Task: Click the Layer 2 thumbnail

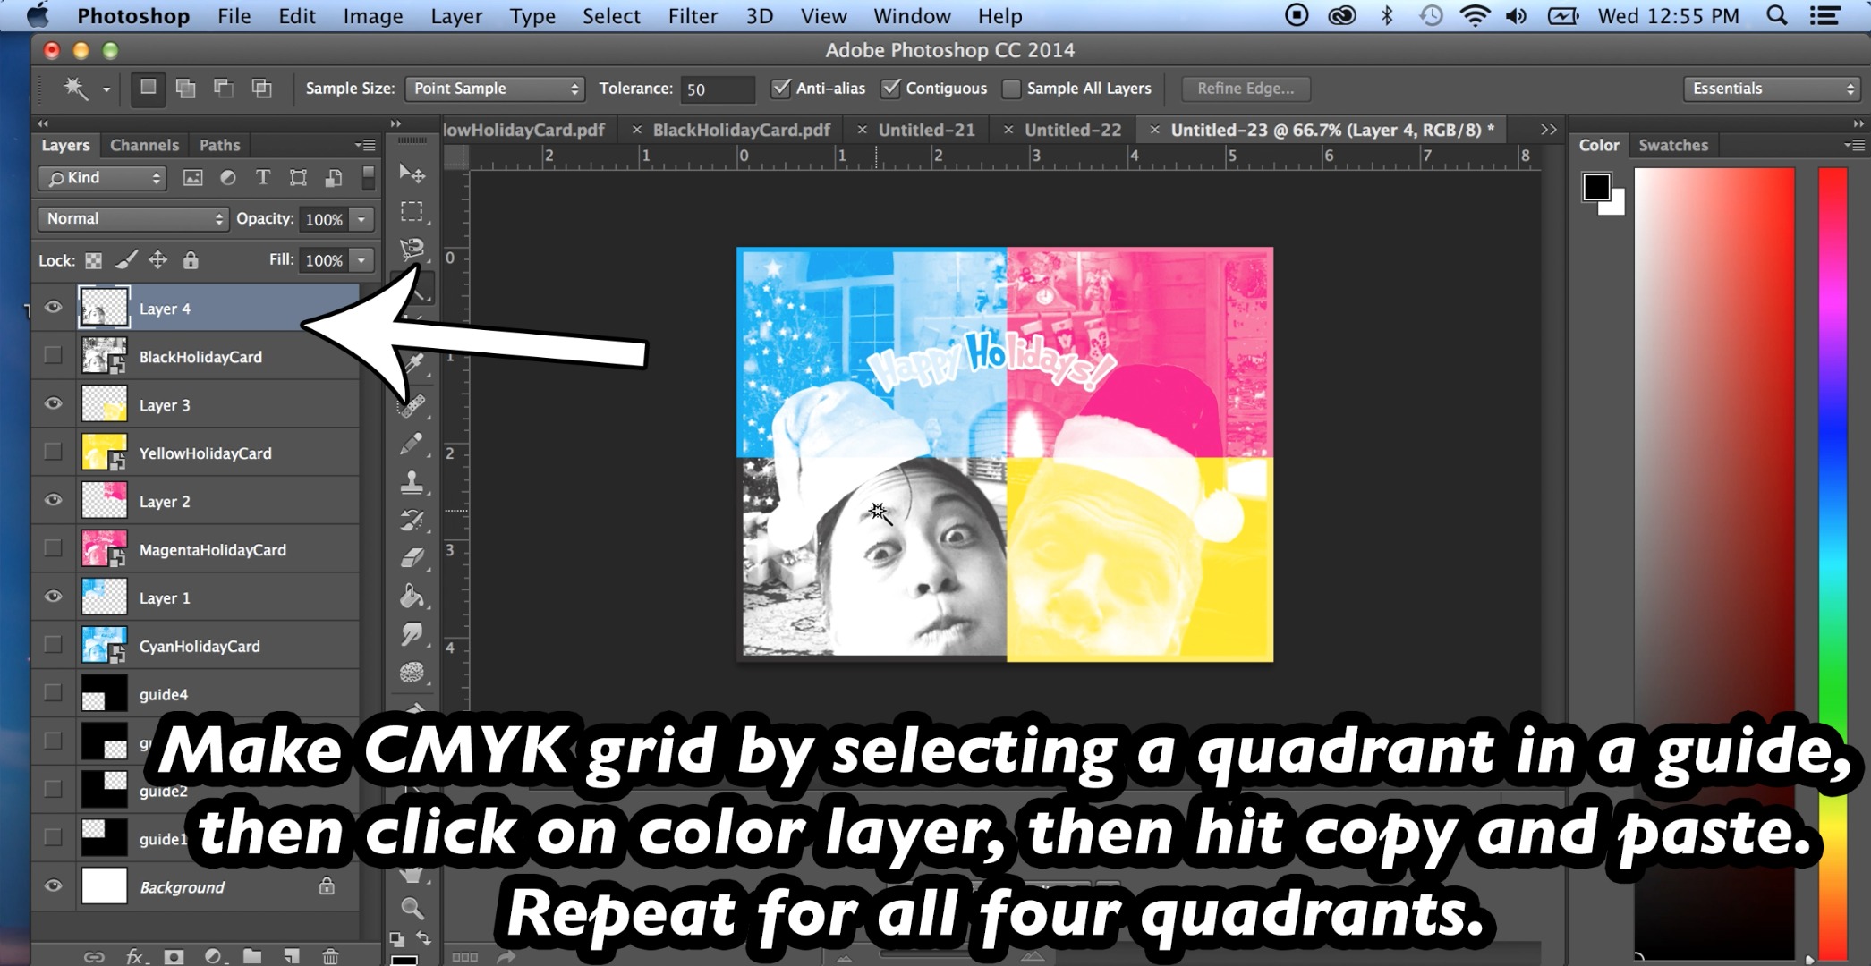Action: 104,501
